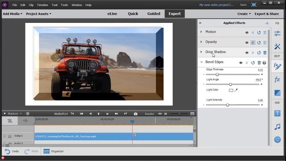Click the Light Color swatch
This screenshot has height=161, width=286.
tap(231, 90)
